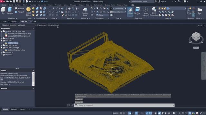Click the keyword search input field
Screen dimensions: 206x115
coord(142,1)
